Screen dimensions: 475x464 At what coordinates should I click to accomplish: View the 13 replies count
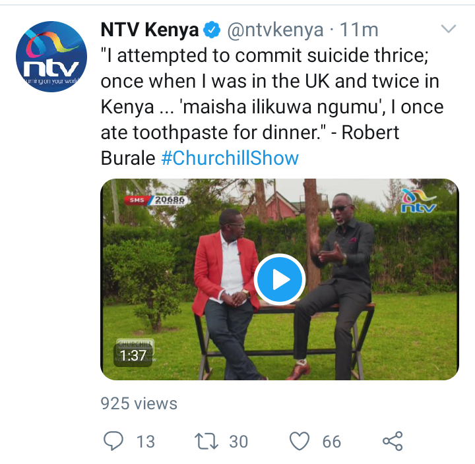click(x=146, y=442)
